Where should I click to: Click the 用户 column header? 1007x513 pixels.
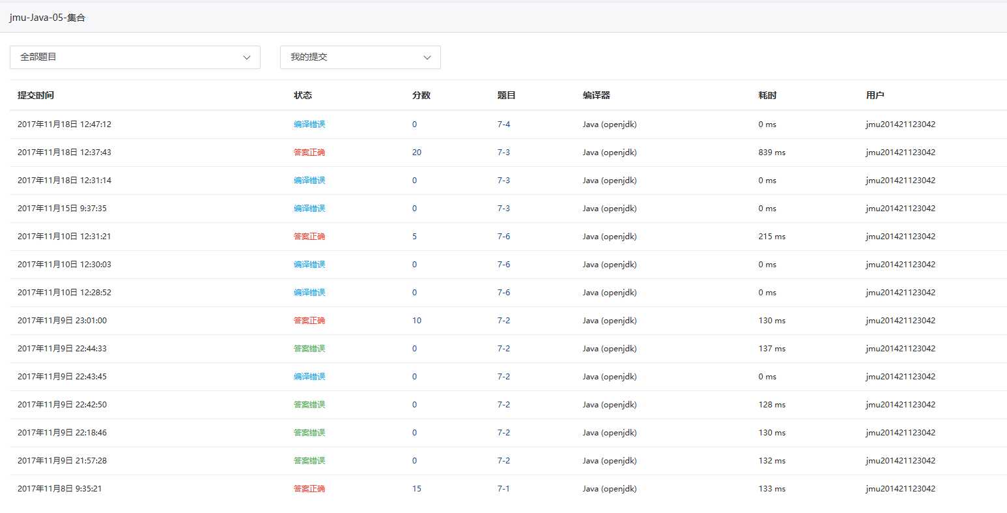click(x=875, y=95)
